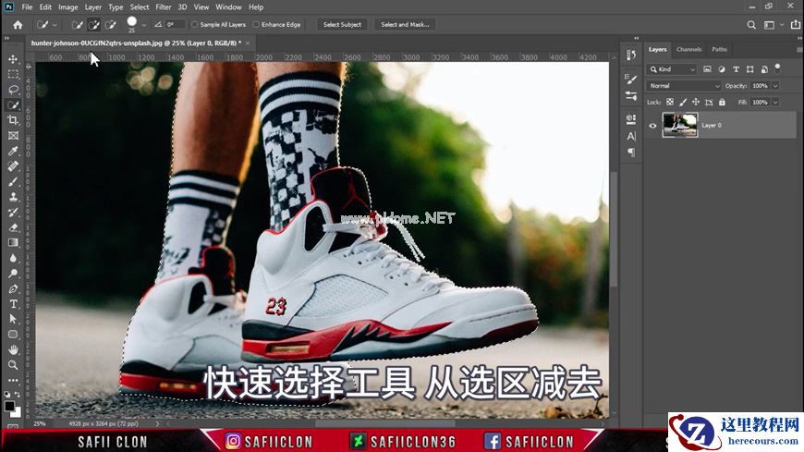Open the Fill slider dropdown arrow
The width and height of the screenshot is (804, 452).
775,102
